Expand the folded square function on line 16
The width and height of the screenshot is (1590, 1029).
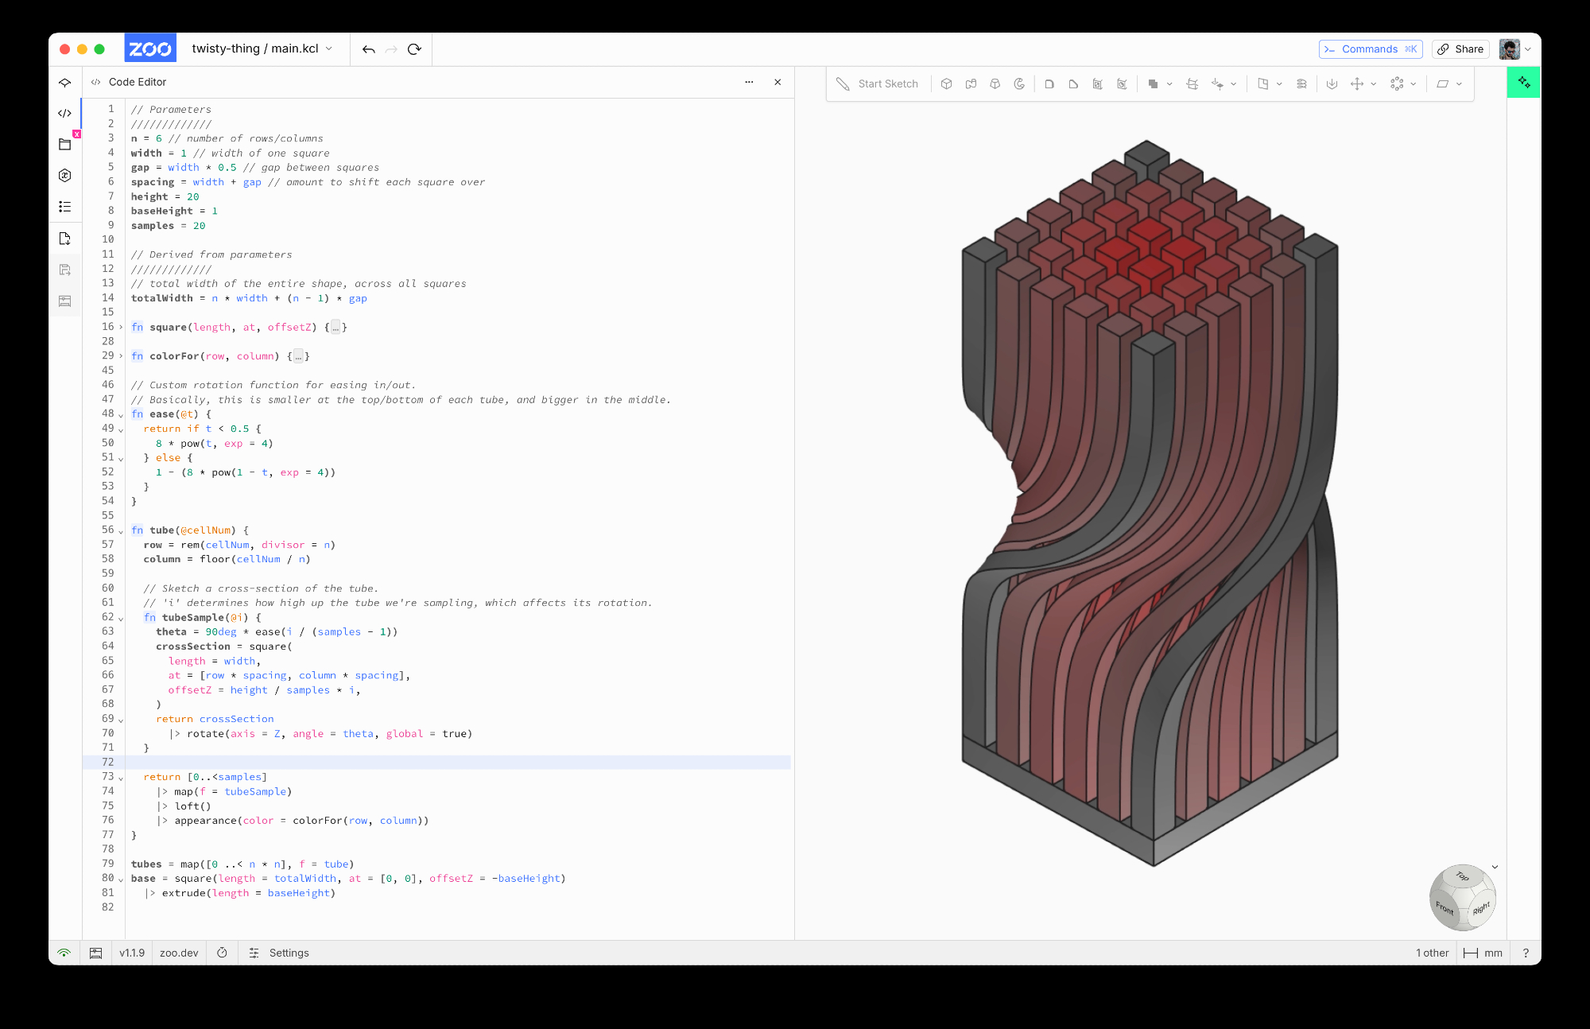121,327
